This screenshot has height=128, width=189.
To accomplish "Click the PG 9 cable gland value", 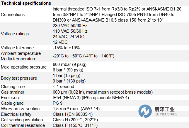I will point(58,103).
